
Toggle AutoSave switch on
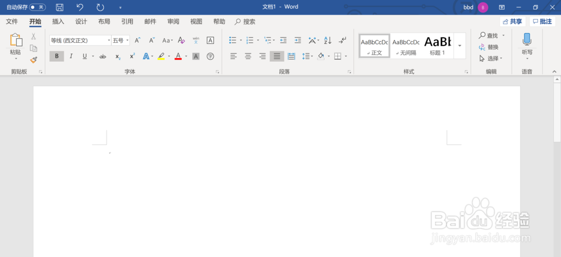[x=38, y=7]
